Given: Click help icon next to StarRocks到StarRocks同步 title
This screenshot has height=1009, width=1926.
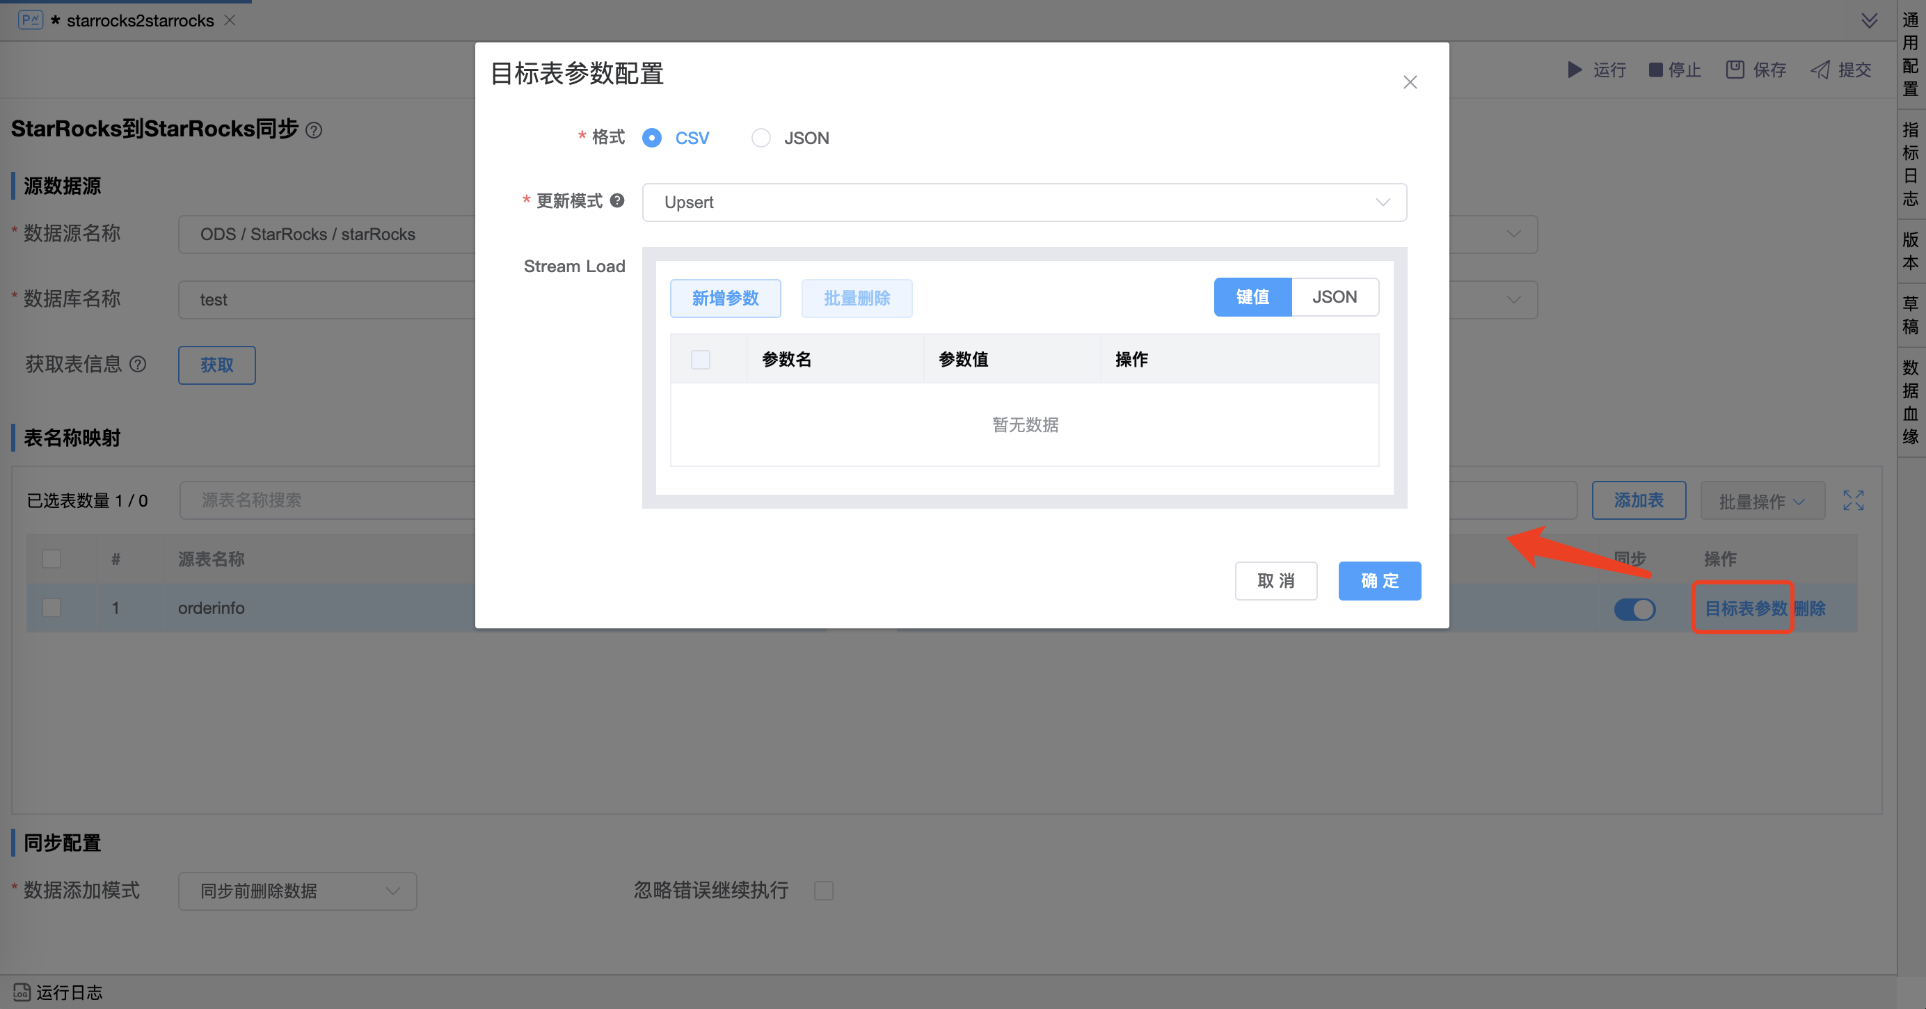Looking at the screenshot, I should pyautogui.click(x=314, y=130).
